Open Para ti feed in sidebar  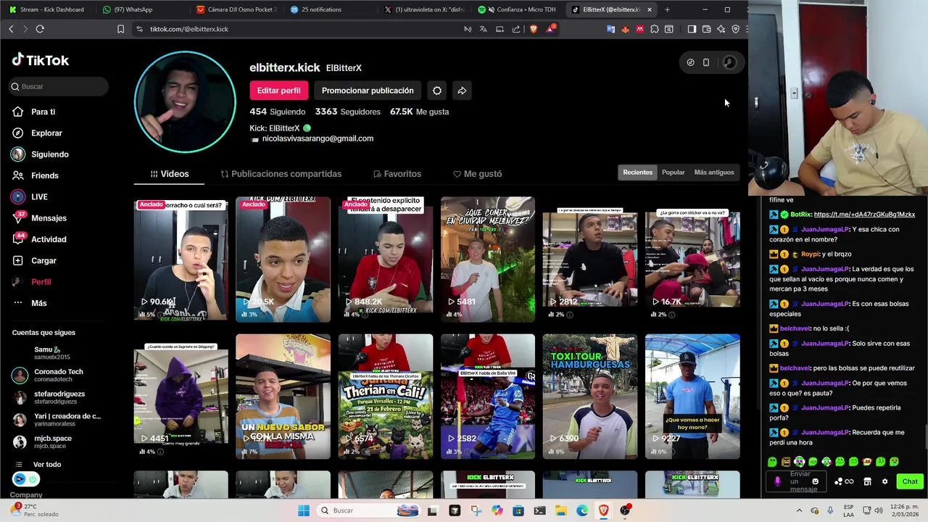(33, 112)
